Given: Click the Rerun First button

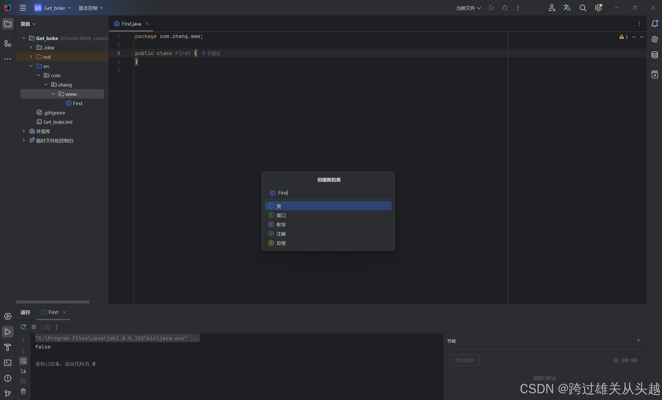Looking at the screenshot, I should click(23, 327).
